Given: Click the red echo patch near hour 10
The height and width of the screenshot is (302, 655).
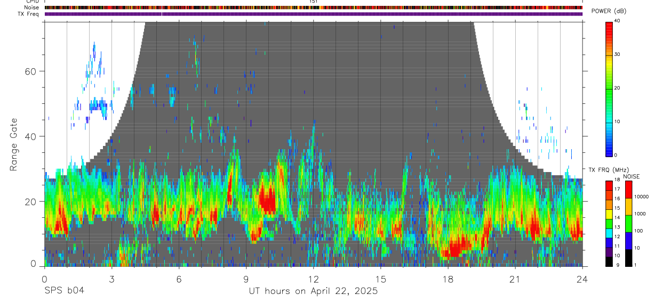Looking at the screenshot, I should click(267, 201).
